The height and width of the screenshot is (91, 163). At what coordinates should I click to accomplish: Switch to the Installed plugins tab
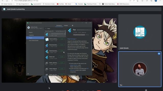click(x=66, y=26)
